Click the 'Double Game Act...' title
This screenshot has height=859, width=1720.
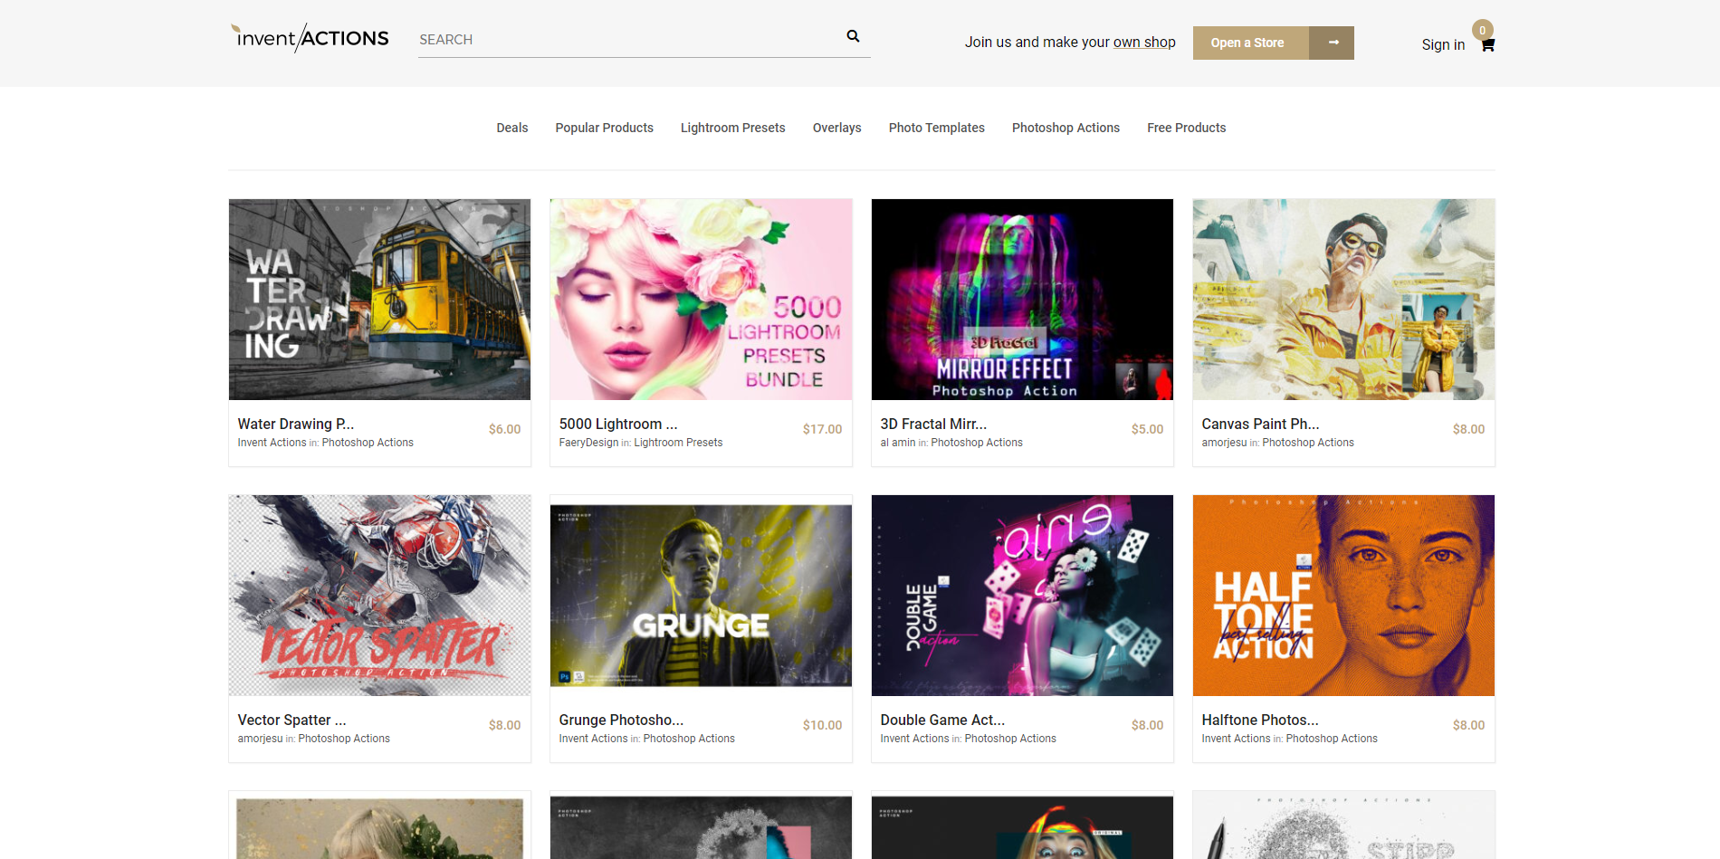[x=942, y=720]
